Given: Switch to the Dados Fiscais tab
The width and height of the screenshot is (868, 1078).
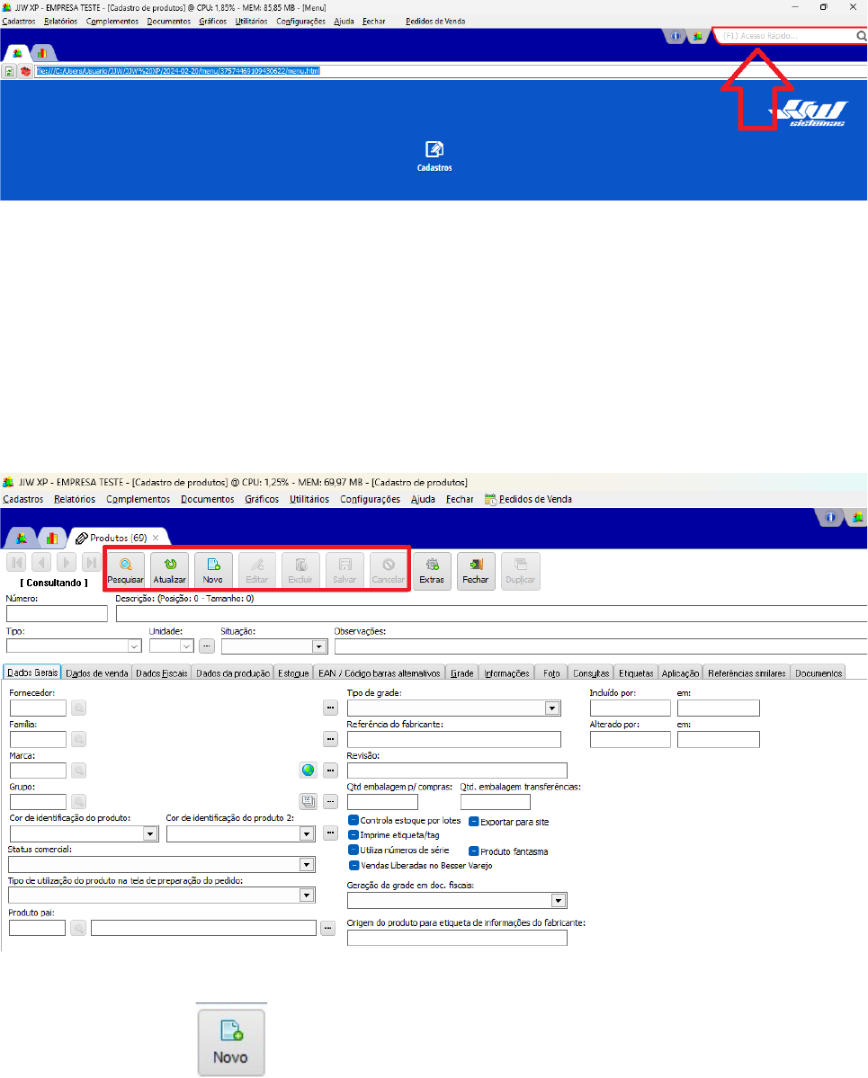Looking at the screenshot, I should pyautogui.click(x=162, y=673).
